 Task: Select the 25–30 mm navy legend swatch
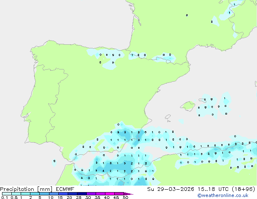pos(82,194)
